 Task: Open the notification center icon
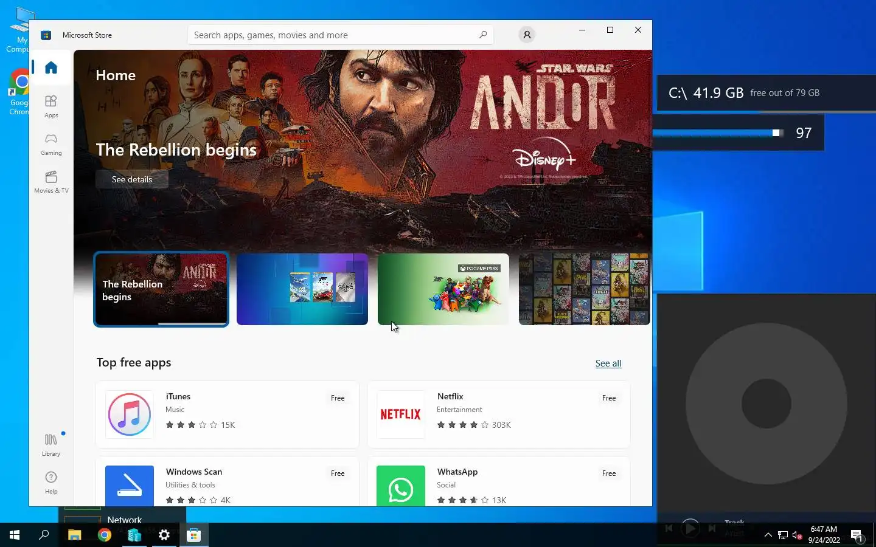tap(857, 535)
